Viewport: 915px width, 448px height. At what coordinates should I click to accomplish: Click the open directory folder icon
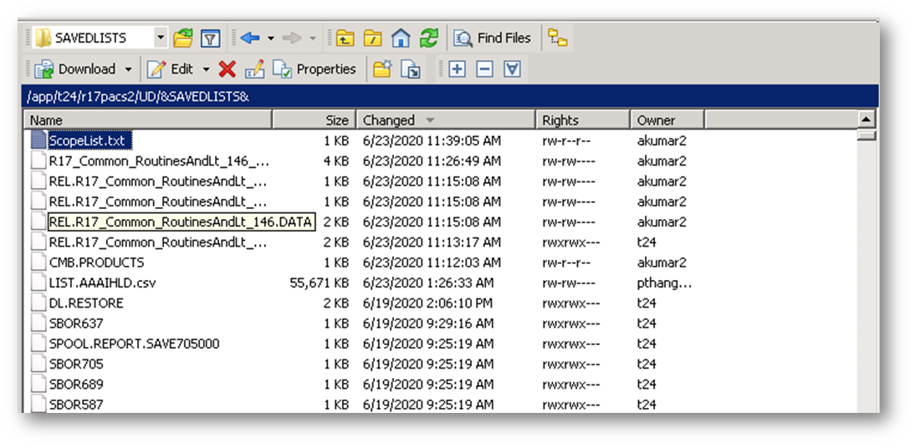(x=183, y=38)
